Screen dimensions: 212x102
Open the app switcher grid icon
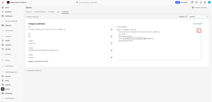click(x=205, y=3)
